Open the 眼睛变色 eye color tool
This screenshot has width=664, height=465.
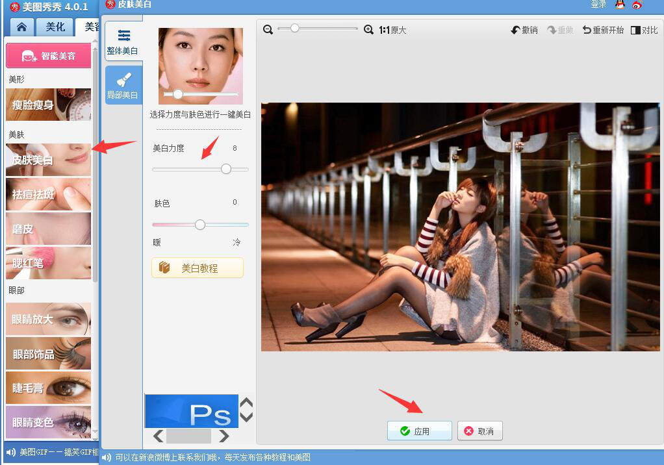(x=47, y=422)
